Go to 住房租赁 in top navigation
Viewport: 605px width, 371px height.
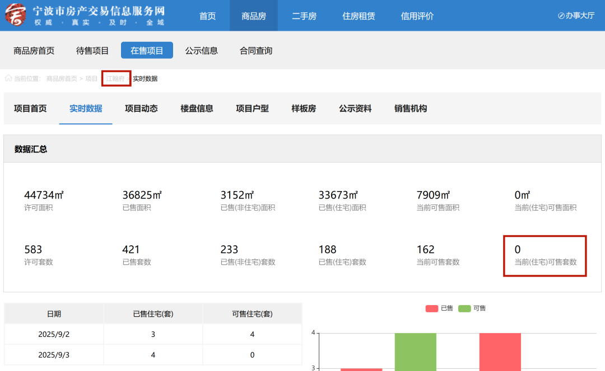[359, 16]
